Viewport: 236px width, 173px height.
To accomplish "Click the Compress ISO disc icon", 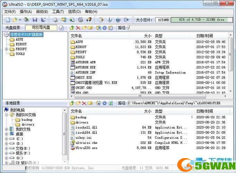I will pyautogui.click(x=72, y=20).
